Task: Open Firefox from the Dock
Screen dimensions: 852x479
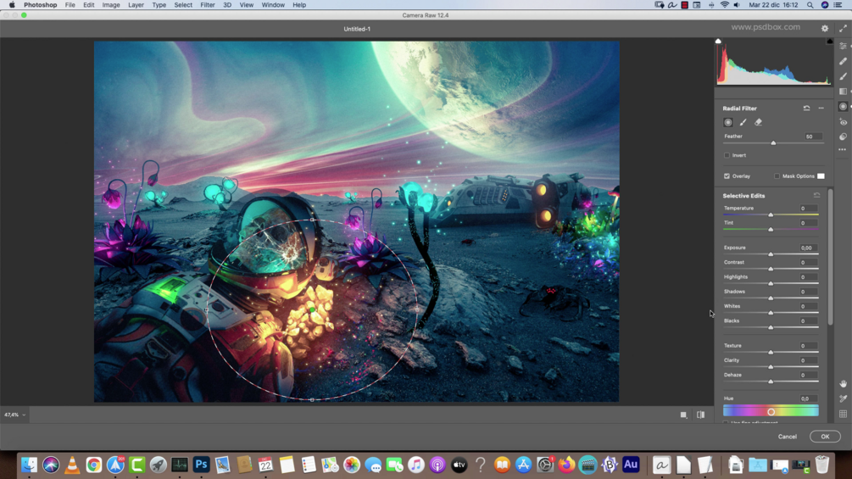Action: pyautogui.click(x=566, y=465)
